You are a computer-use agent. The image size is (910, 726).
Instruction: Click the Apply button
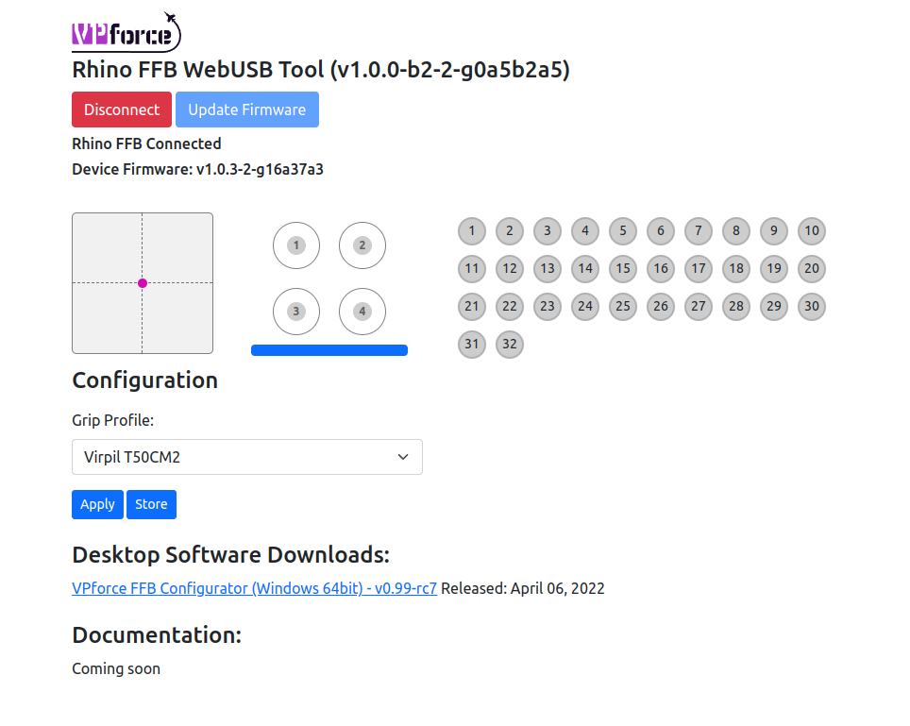coord(97,504)
